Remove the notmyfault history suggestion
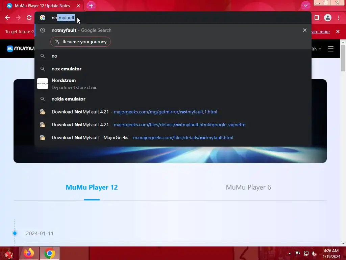Screen dimensions: 346x260 pos(305,30)
